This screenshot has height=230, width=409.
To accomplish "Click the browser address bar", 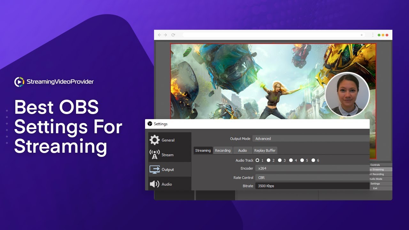I will click(274, 35).
